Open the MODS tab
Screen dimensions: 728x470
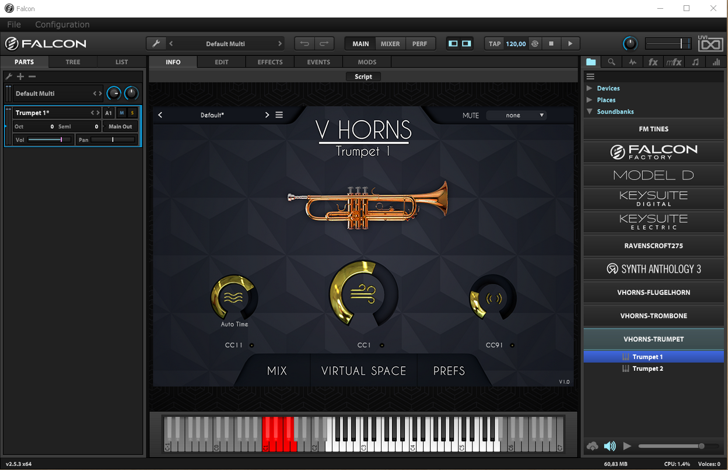[367, 62]
